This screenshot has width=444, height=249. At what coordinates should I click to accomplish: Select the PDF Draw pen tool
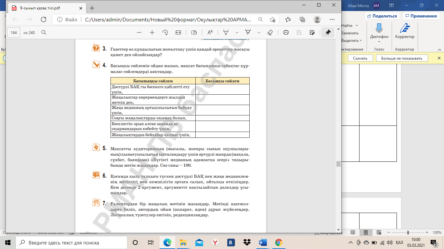226,32
